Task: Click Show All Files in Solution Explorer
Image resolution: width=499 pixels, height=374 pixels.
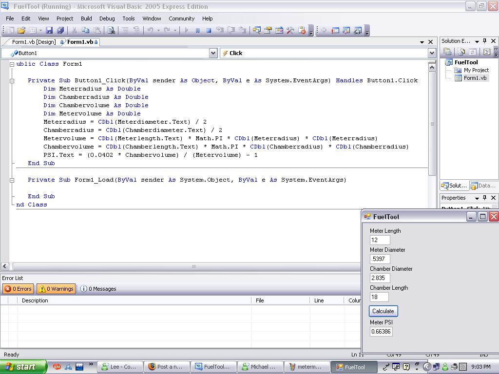Action: point(460,52)
